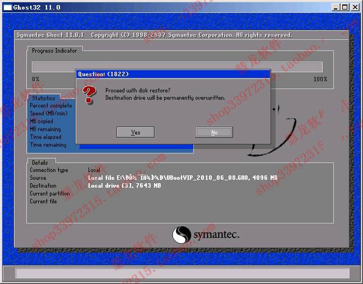Click the Yes button to proceed
363x284 pixels.
point(135,132)
